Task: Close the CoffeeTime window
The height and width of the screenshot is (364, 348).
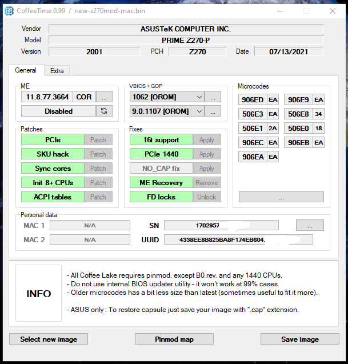Action: 333,11
